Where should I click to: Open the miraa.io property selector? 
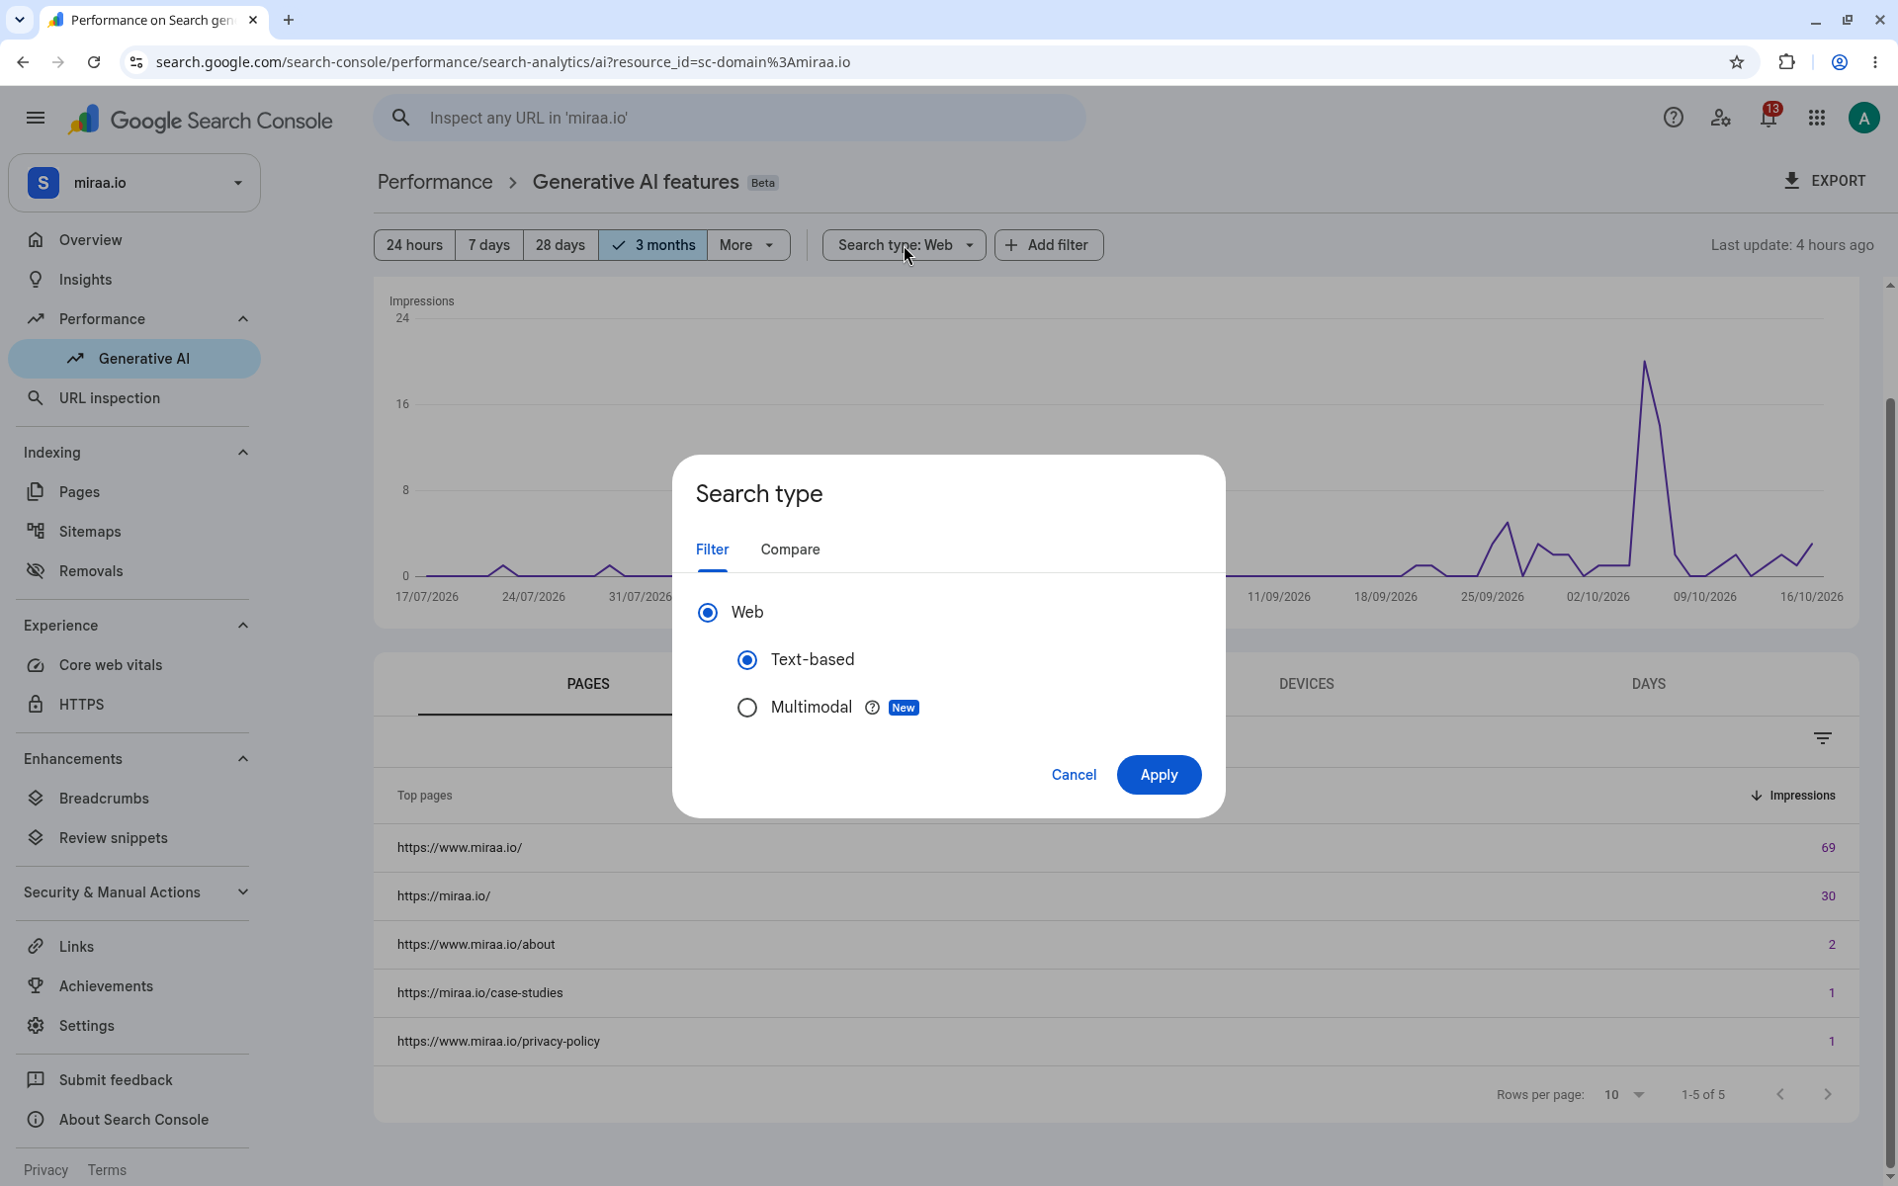click(x=134, y=183)
